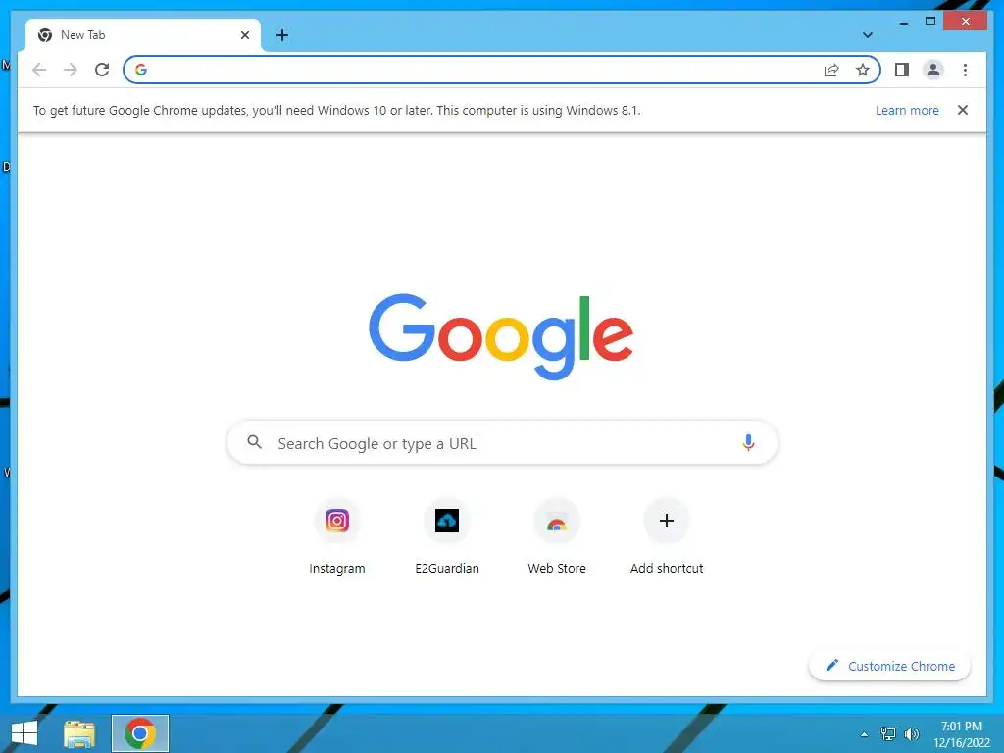Click the Chrome taskbar icon

(140, 733)
